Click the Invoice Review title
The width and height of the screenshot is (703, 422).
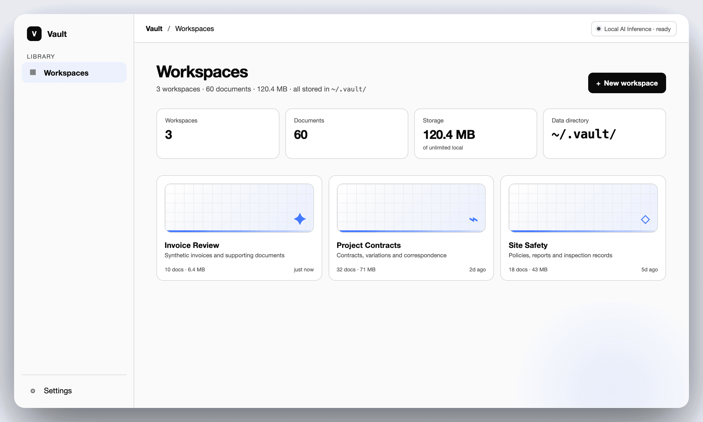(x=192, y=245)
